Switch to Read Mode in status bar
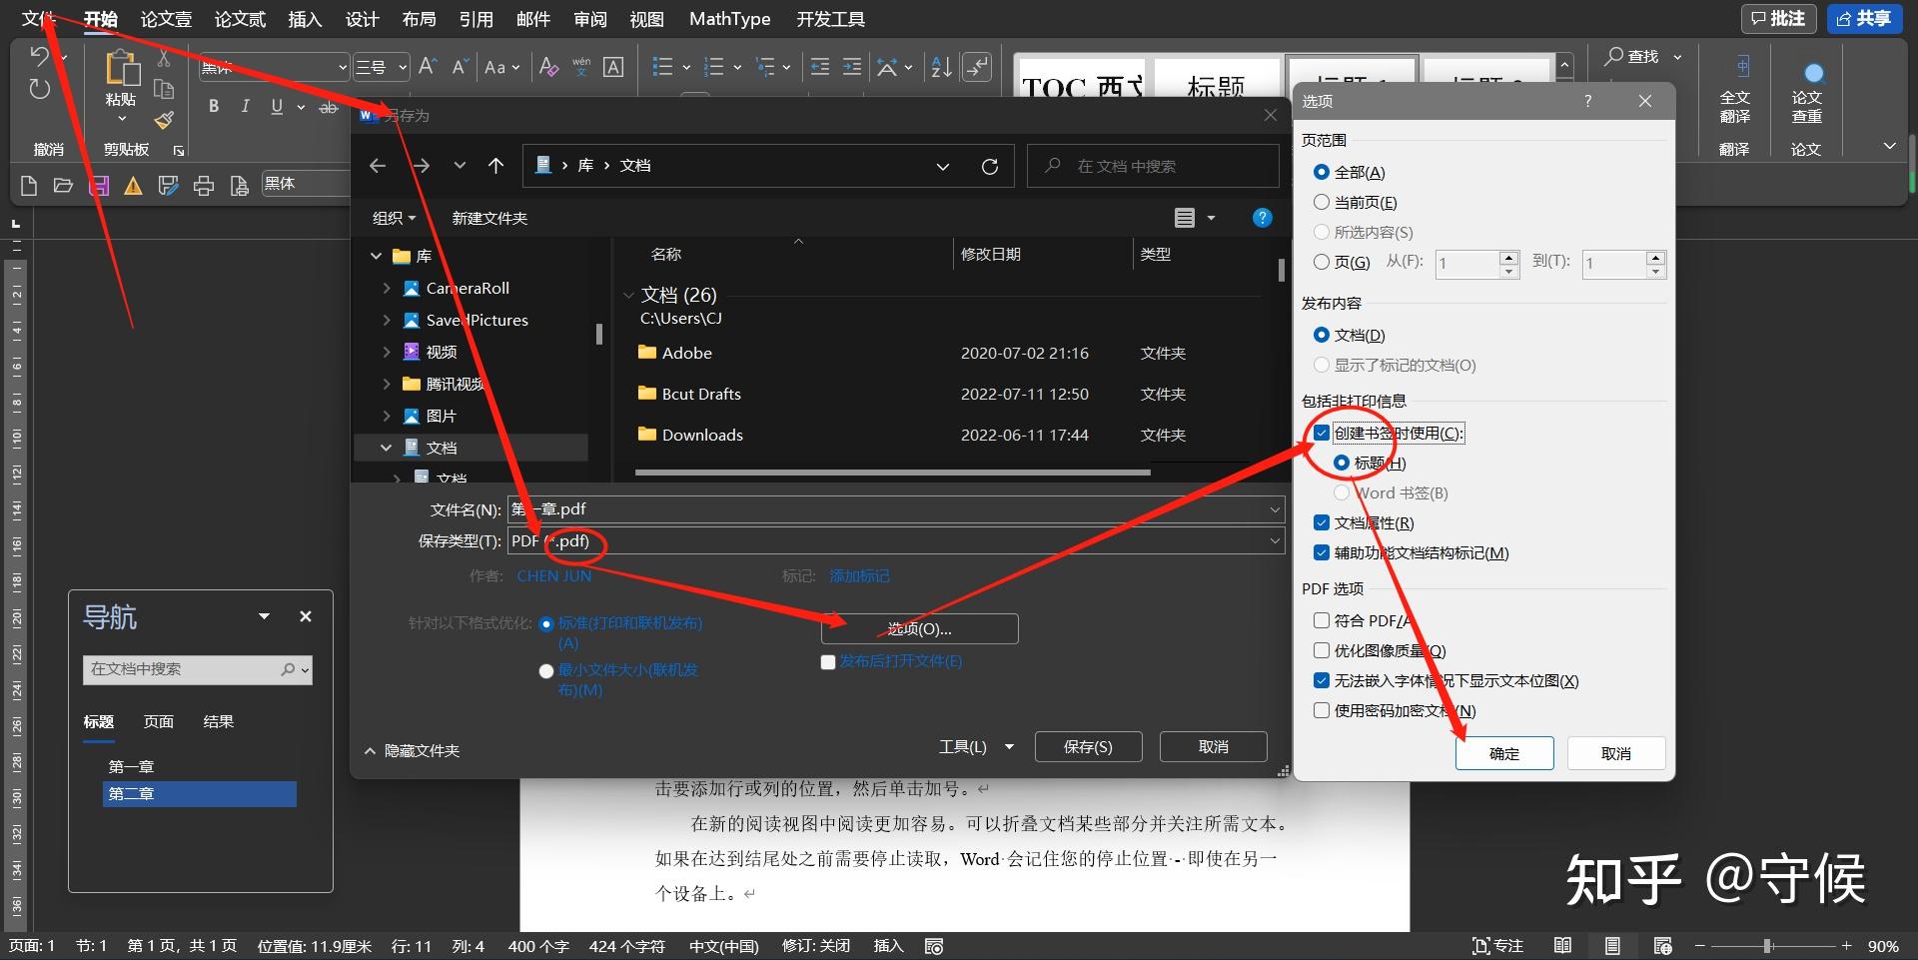Screen dimensions: 1918x960 [x=1563, y=945]
